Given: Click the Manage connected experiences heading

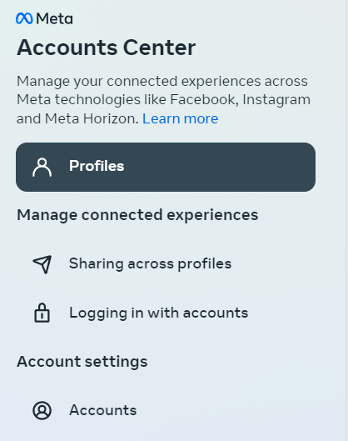Looking at the screenshot, I should pyautogui.click(x=137, y=215).
